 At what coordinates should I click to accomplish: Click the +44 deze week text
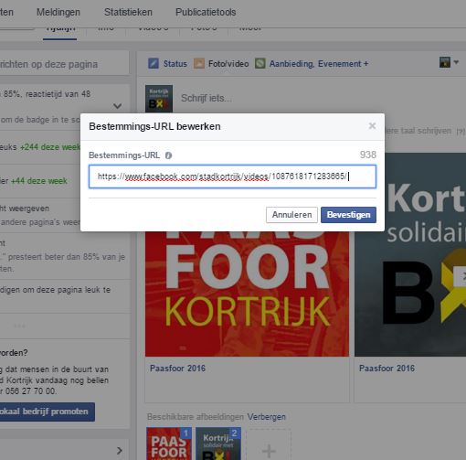(39, 181)
